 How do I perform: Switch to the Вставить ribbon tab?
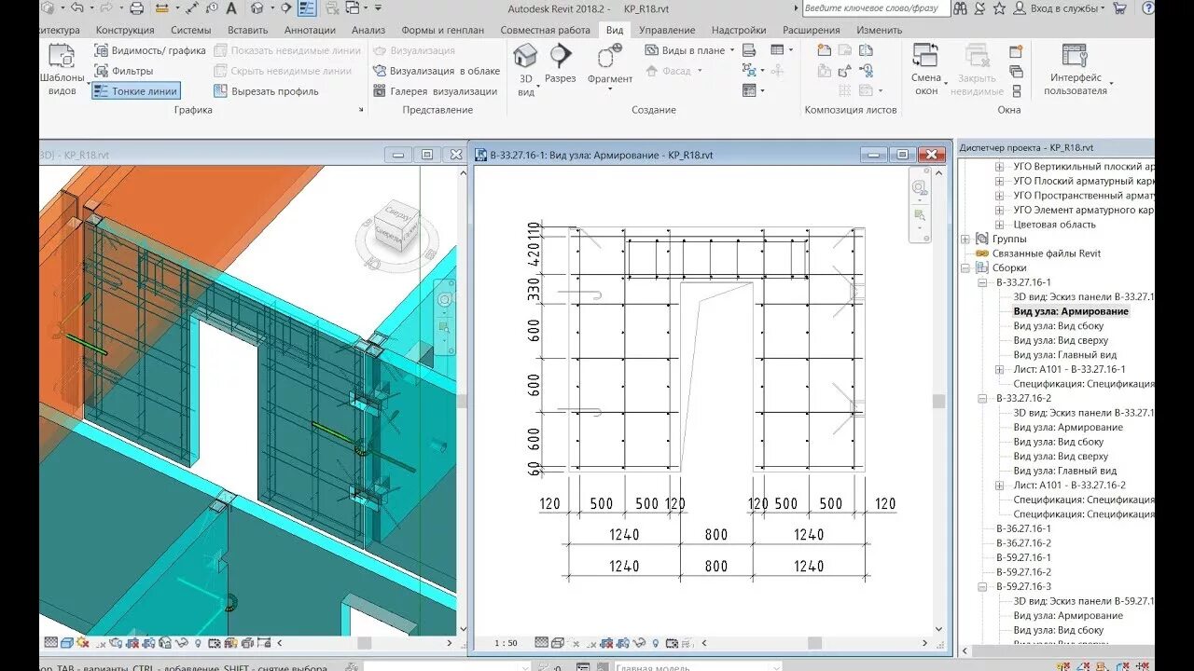tap(248, 30)
